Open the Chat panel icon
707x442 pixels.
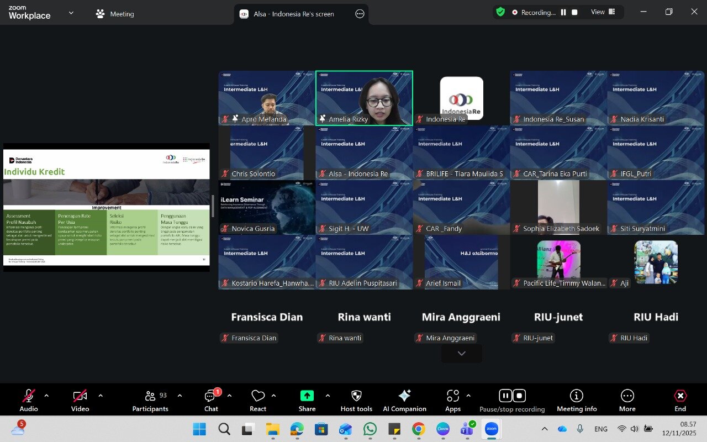(210, 396)
